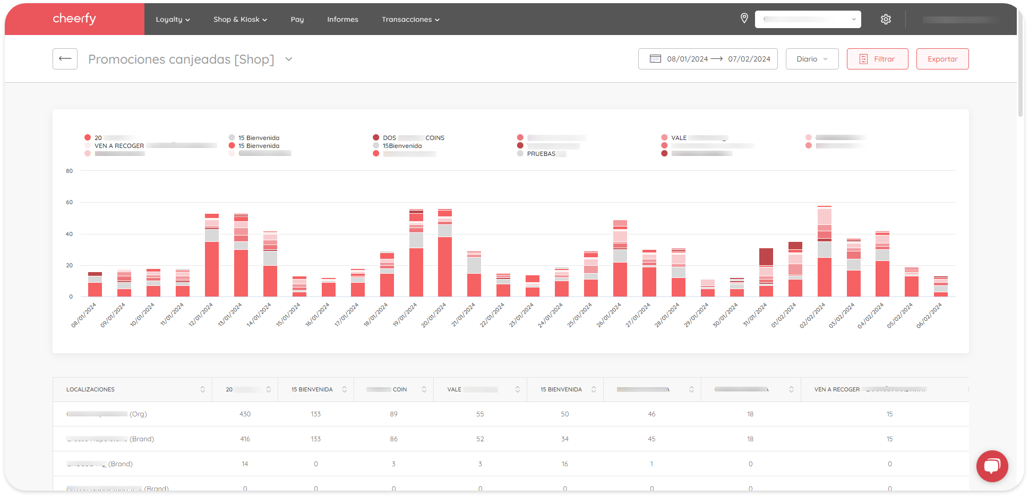
Task: Open the Diario granularity dropdown
Action: (812, 59)
